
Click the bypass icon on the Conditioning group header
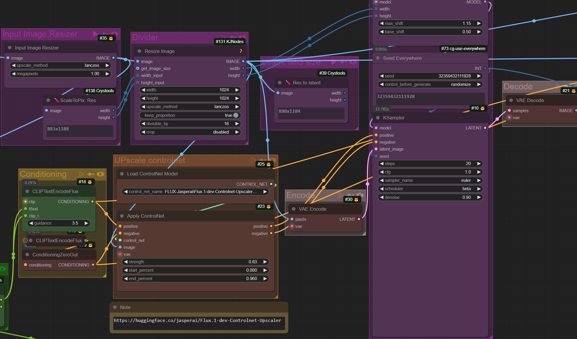[91, 174]
